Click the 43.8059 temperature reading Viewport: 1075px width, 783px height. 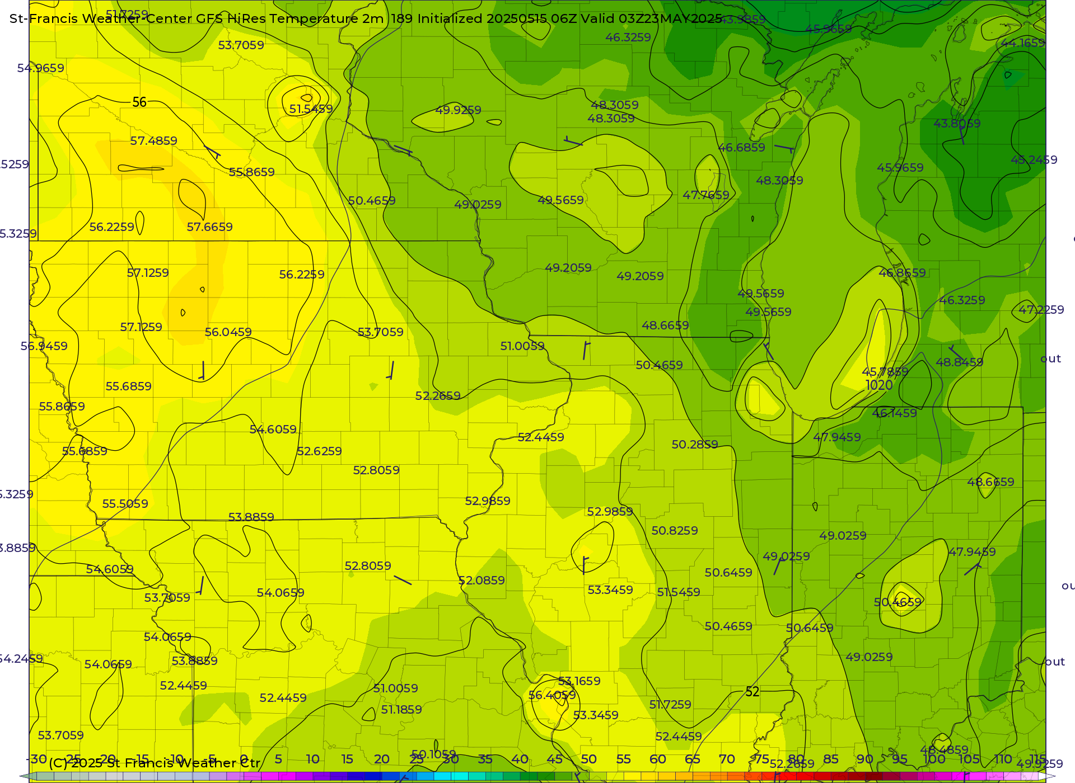click(x=957, y=124)
